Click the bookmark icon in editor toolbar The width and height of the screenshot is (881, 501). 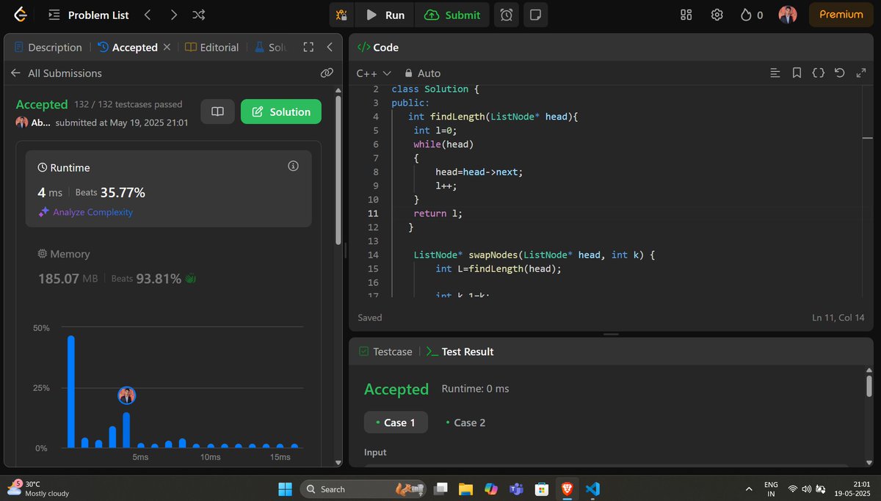pos(797,73)
